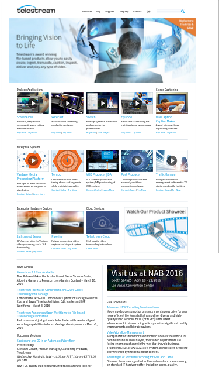The width and height of the screenshot is (219, 367).
Task: Open the Tempo clock thumbnail
Action: pos(67,160)
